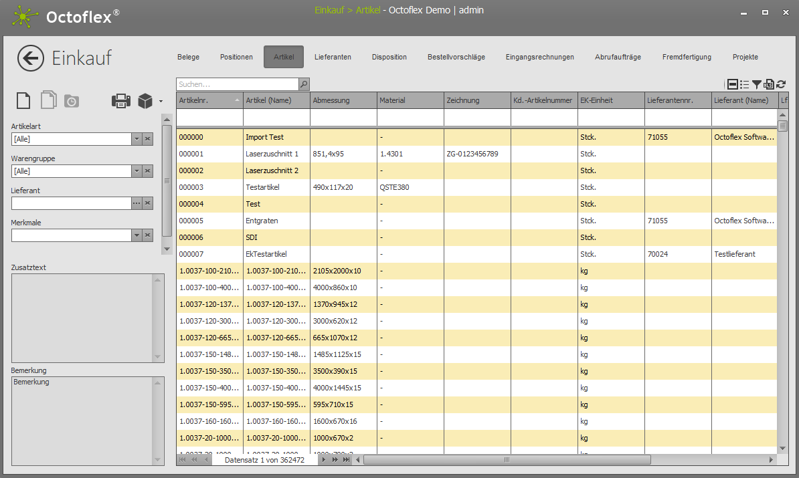Open the Bestellvorschläge tab
799x478 pixels.
coord(456,57)
